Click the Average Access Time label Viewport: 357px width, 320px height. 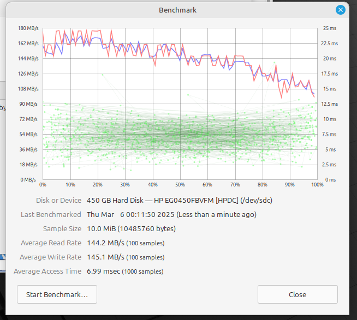[x=47, y=271]
